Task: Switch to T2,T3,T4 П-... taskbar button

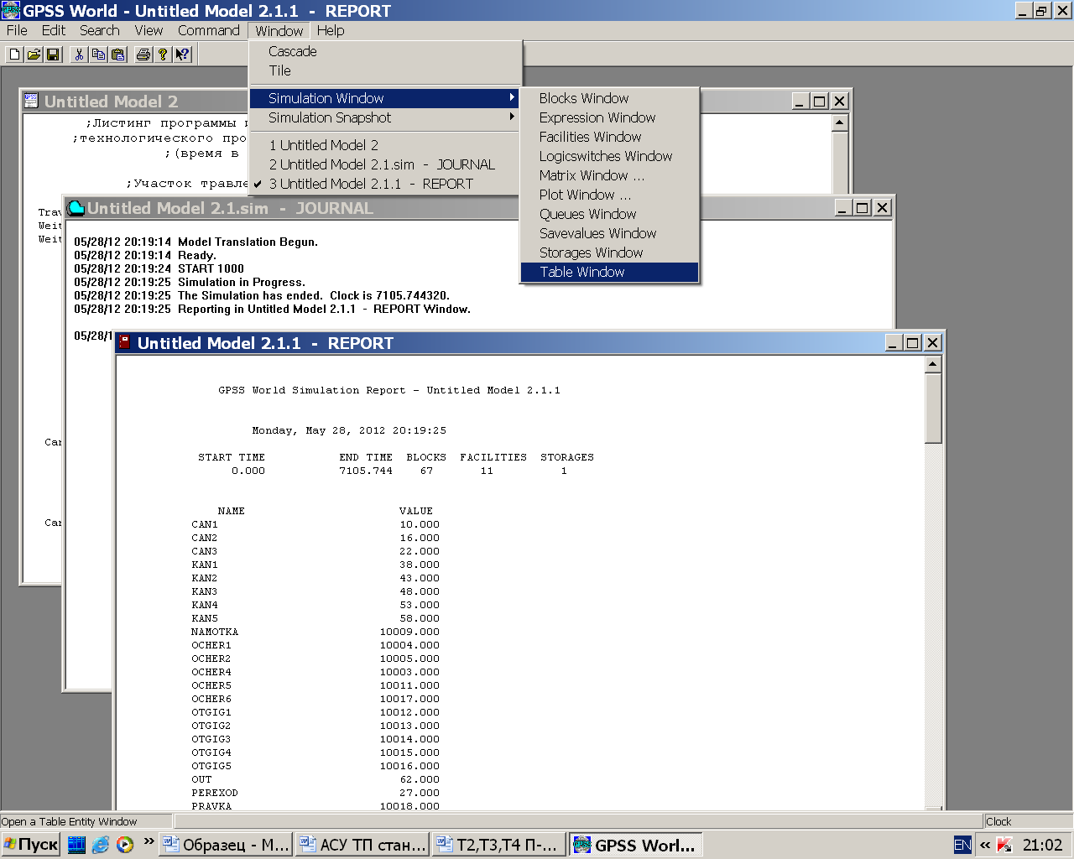Action: [x=498, y=845]
